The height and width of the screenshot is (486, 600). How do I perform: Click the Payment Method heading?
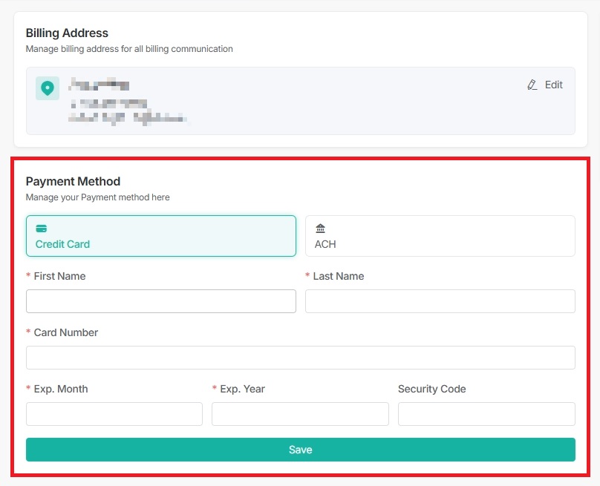[x=73, y=182]
